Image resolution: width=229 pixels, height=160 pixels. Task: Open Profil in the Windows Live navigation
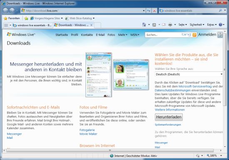[x=75, y=34]
